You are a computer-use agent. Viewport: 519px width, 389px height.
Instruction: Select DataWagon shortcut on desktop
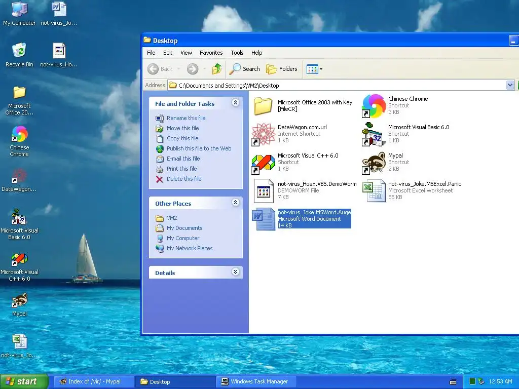(19, 180)
